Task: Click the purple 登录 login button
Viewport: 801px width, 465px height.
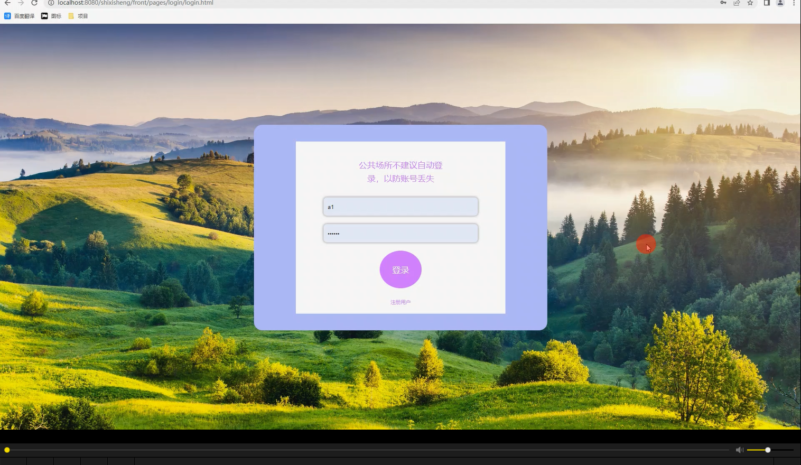Action: [x=400, y=269]
